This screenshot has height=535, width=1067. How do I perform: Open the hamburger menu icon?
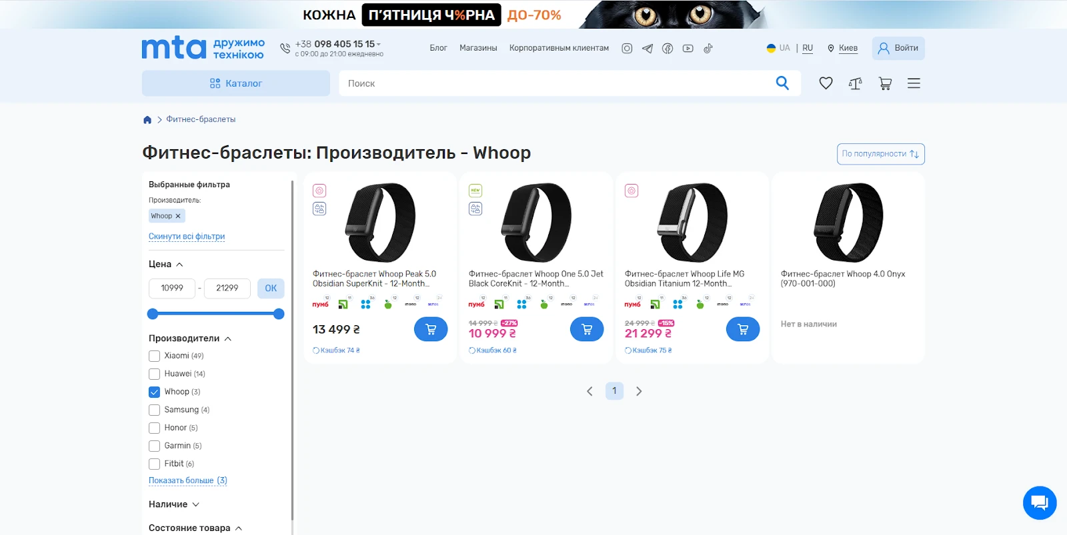[914, 83]
